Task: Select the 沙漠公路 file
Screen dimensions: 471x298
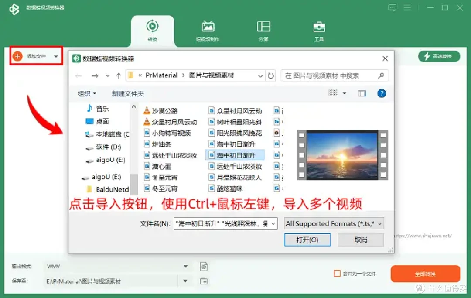Action: 160,111
